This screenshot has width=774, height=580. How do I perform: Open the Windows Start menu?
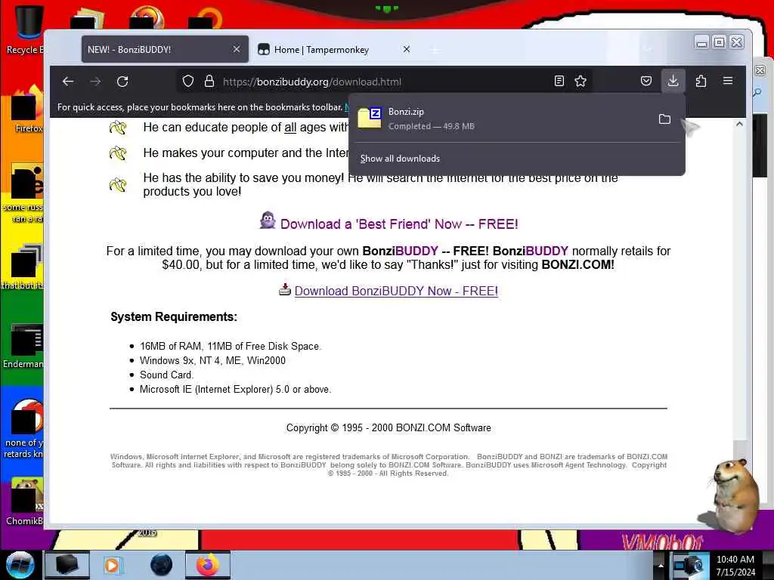pos(19,565)
